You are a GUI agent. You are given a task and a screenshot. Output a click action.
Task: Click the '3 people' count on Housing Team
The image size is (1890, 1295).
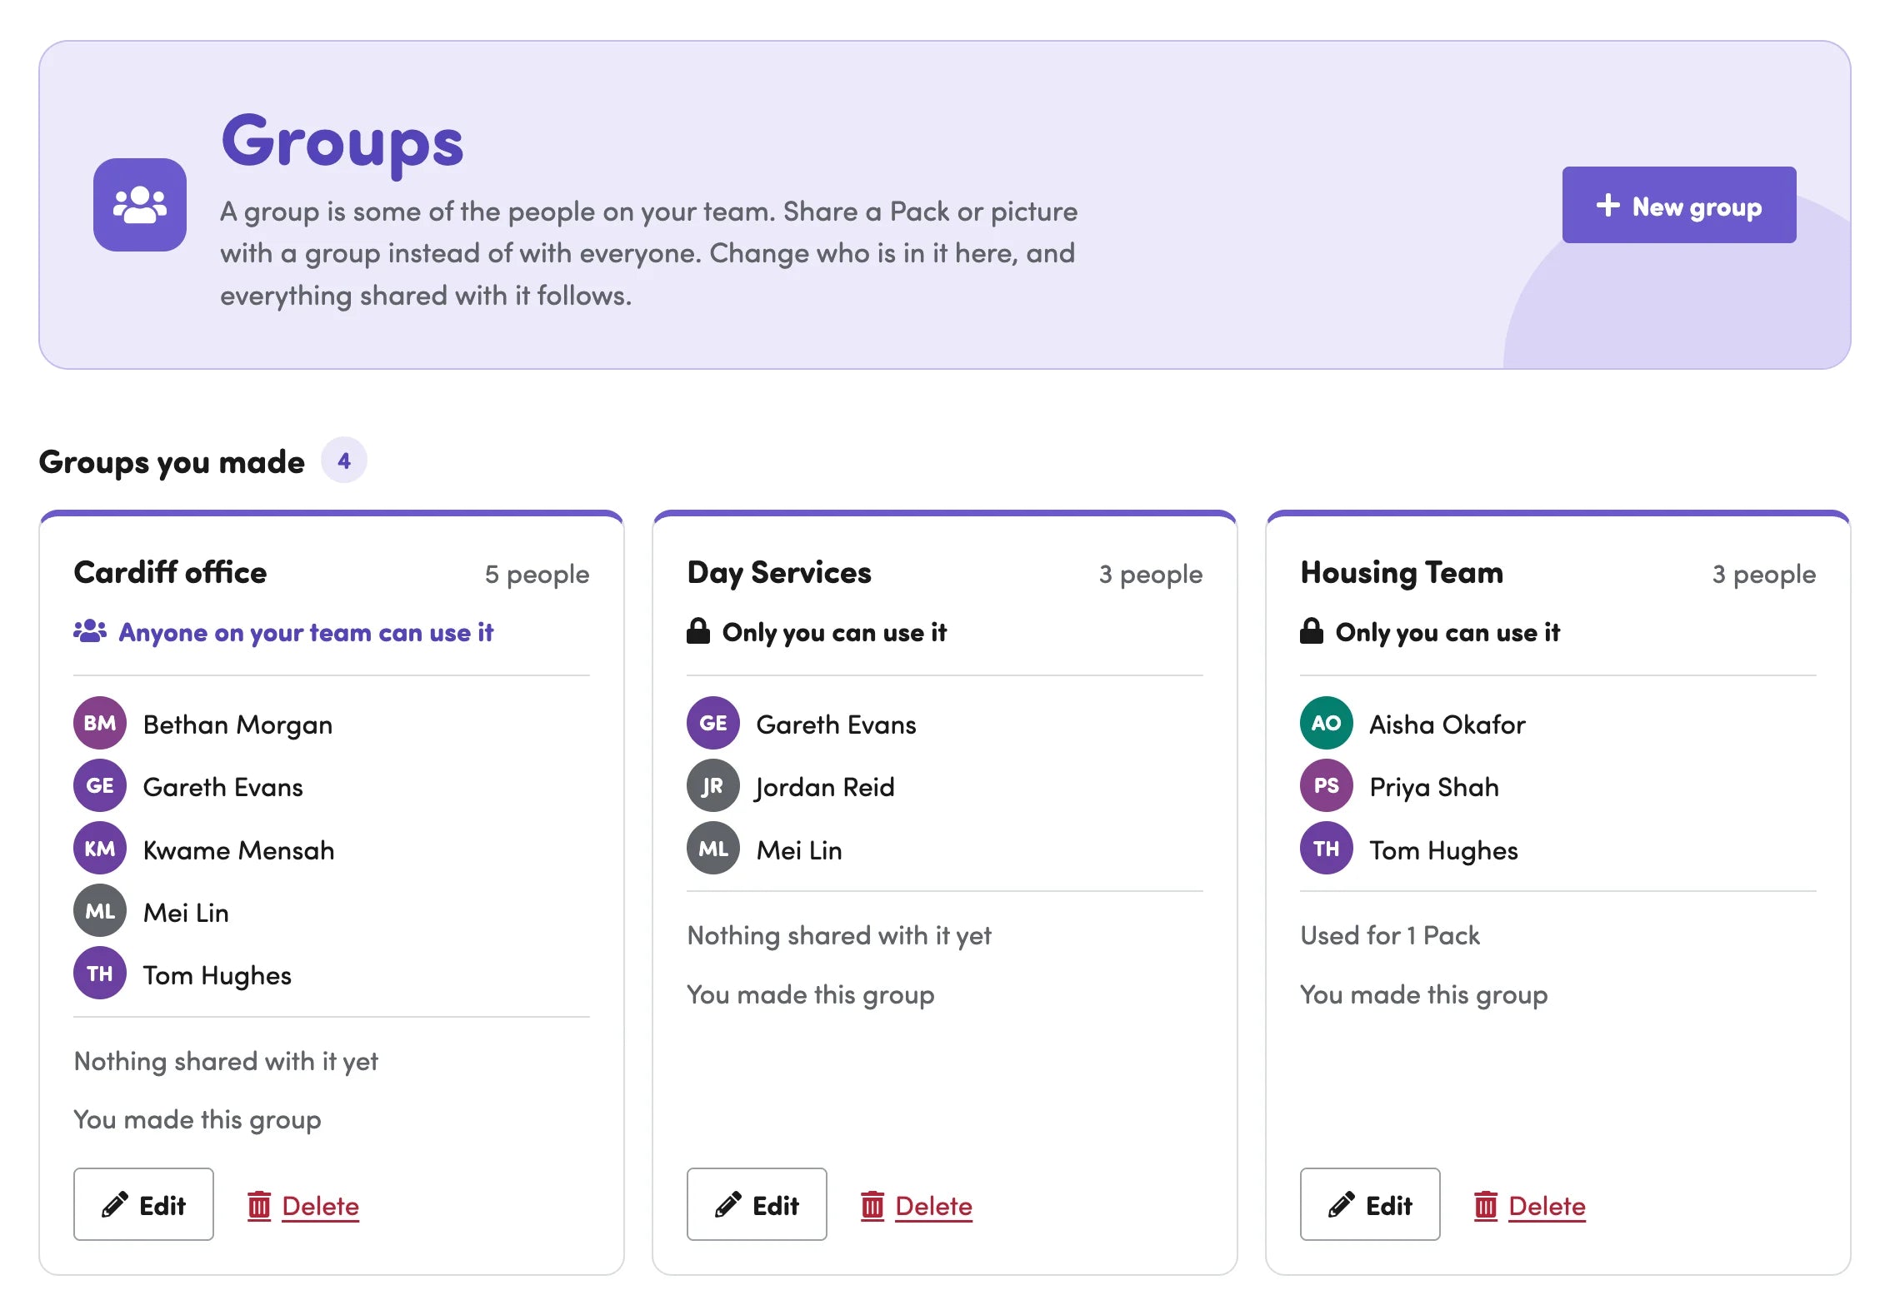point(1763,575)
